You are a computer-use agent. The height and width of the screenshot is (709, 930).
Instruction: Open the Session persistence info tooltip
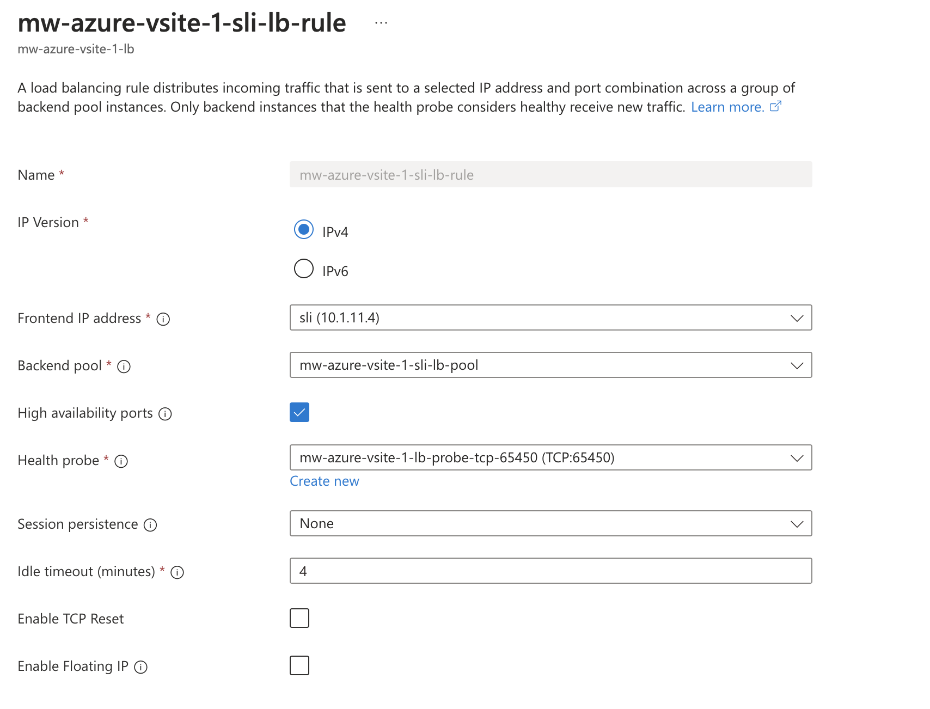click(150, 525)
